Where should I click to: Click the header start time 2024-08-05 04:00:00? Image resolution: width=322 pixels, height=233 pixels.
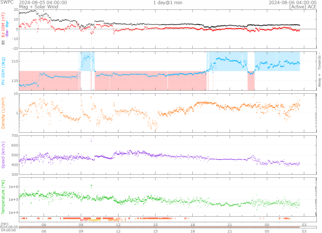pyautogui.click(x=43, y=3)
